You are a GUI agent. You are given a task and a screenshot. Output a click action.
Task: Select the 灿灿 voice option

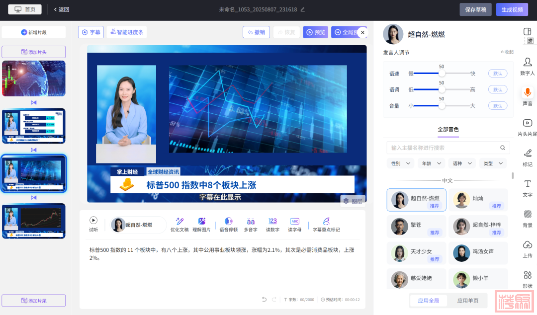point(478,200)
